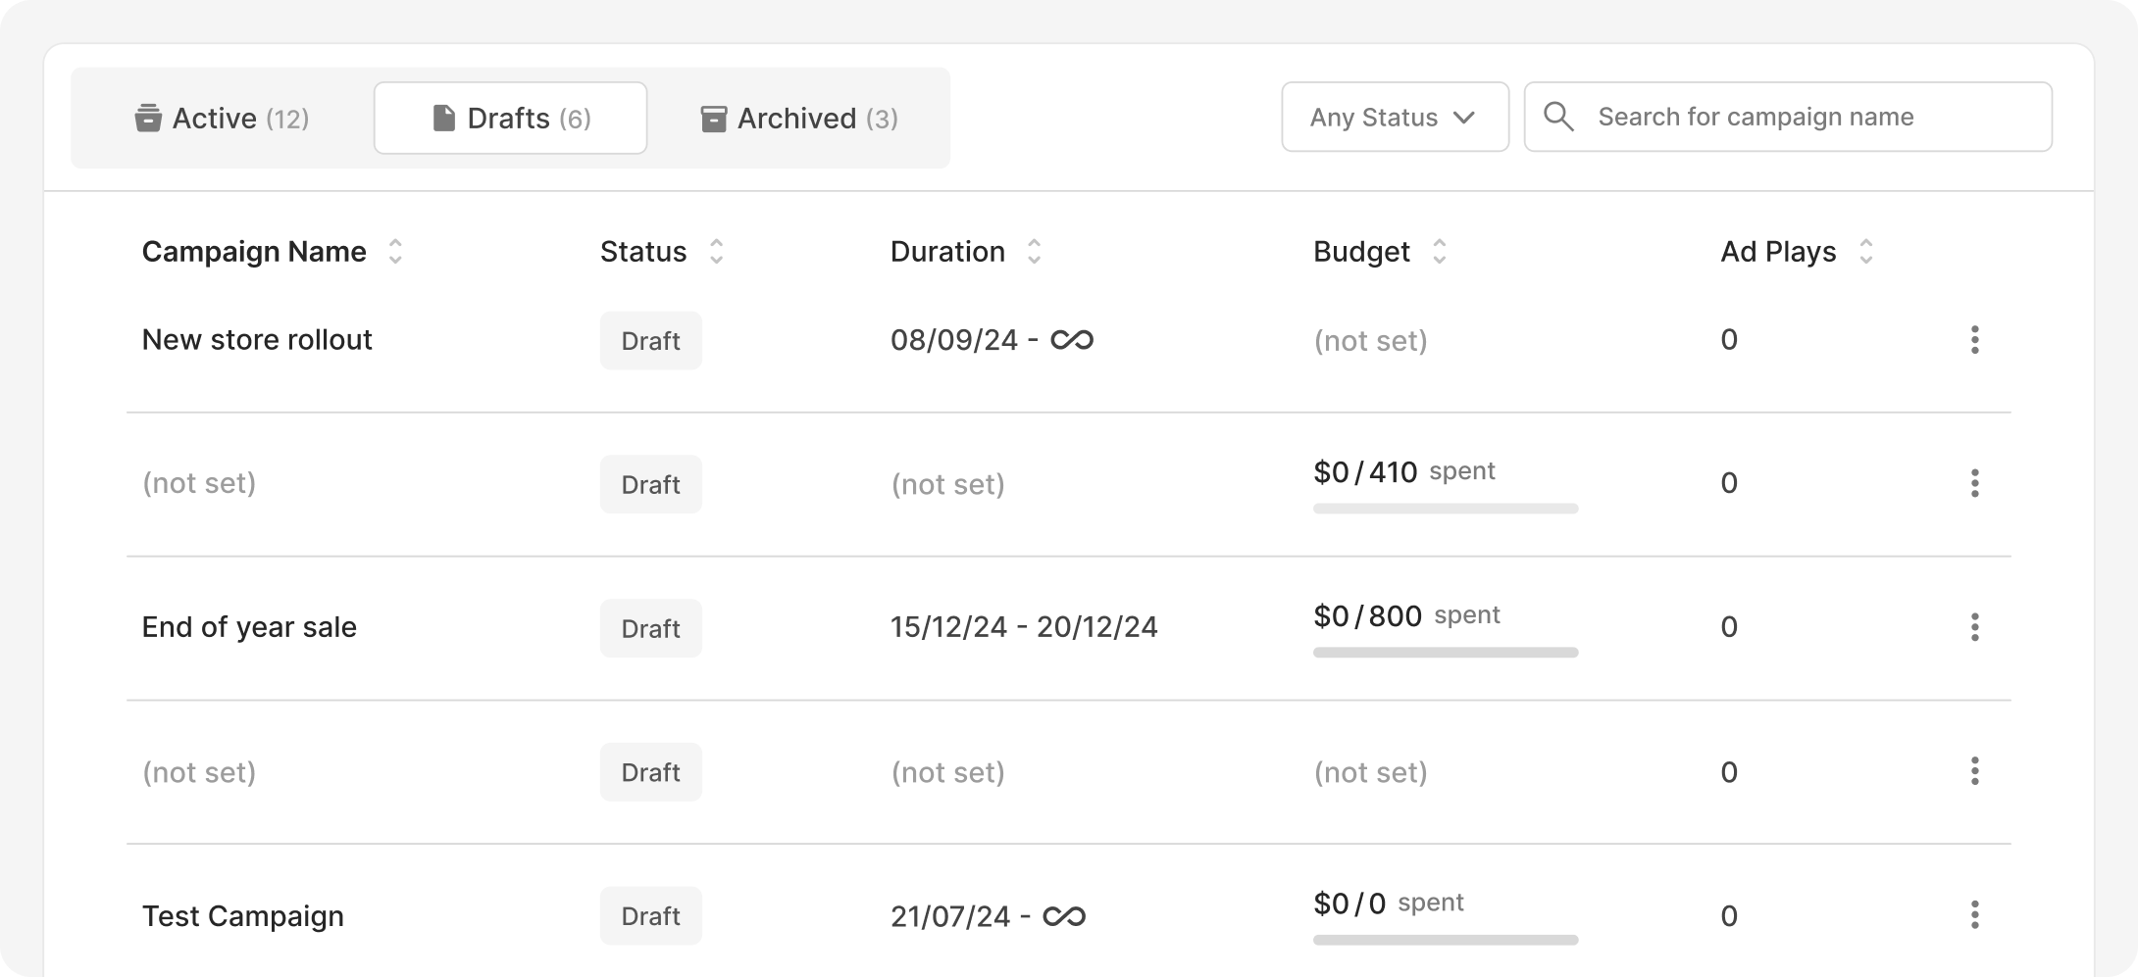Sort by Status column arrows
Viewport: 2138px width, 977px height.
716,252
